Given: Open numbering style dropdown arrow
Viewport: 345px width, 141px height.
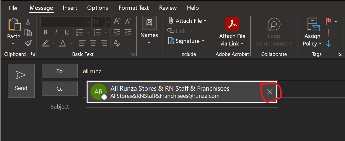Looking at the screenshot, I should coord(106,32).
